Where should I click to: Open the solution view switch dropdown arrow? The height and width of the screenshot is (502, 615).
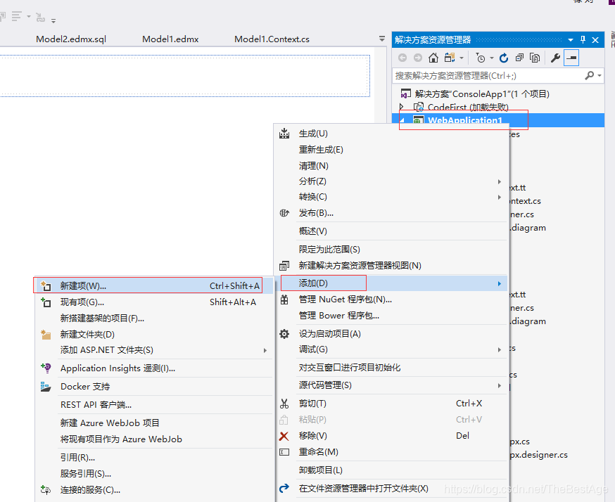coord(462,58)
